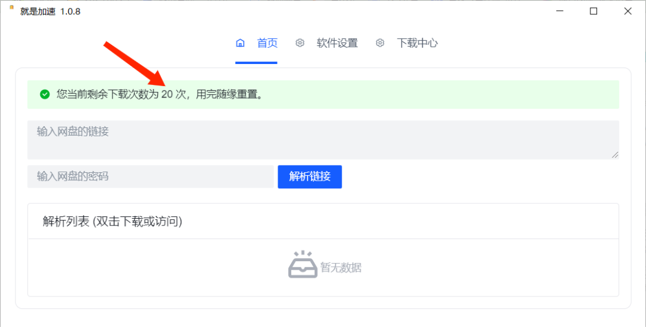Click the app icon in the title bar
Screen dimensions: 646x327
point(11,7)
